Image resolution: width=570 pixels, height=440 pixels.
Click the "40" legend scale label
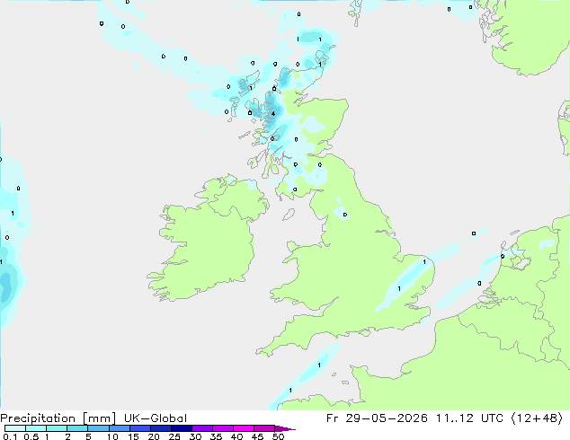(x=236, y=436)
